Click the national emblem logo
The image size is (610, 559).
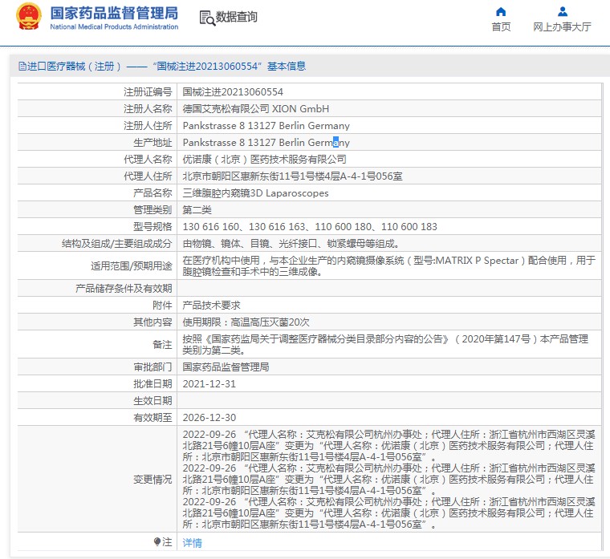click(28, 17)
